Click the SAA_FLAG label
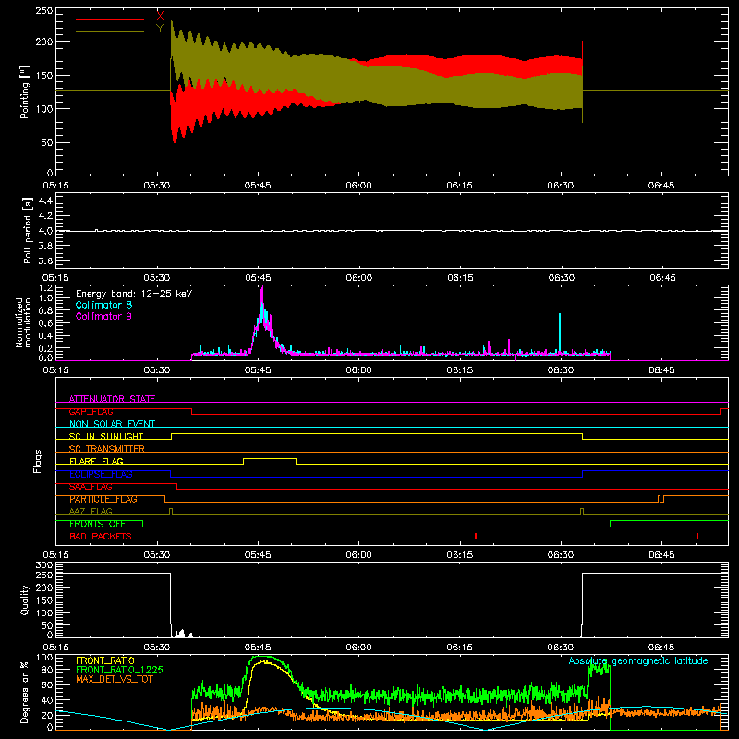739x739 pixels. pos(91,487)
